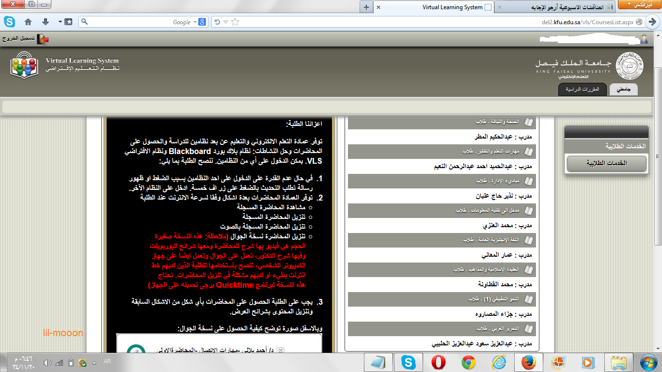Click book icon beside مهارات التعلم والتفكير course
Viewport: 662px width, 372px height.
(528, 152)
